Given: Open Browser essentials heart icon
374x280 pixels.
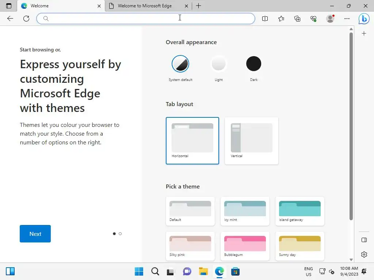Looking at the screenshot, I should 313,19.
